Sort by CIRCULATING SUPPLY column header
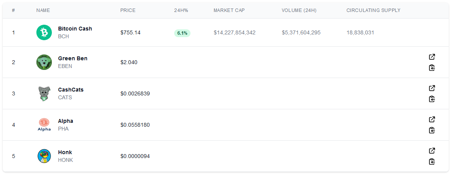 [x=373, y=10]
